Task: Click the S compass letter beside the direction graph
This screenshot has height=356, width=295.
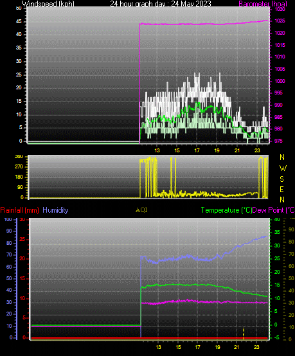Action: [x=282, y=179]
